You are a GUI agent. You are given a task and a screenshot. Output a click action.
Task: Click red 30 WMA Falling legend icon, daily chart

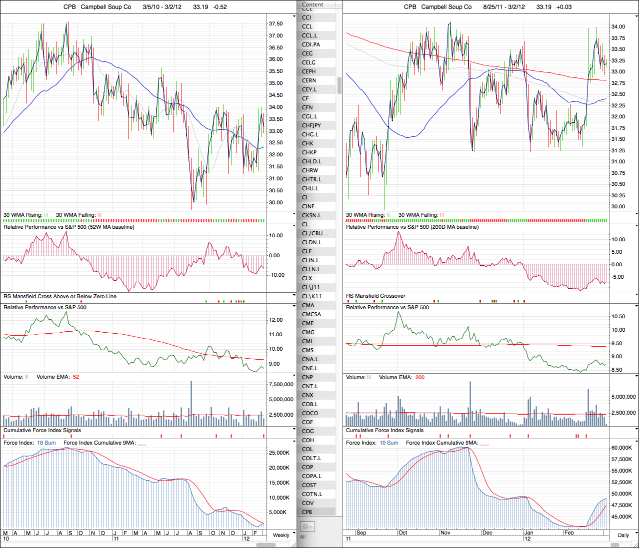pyautogui.click(x=442, y=215)
